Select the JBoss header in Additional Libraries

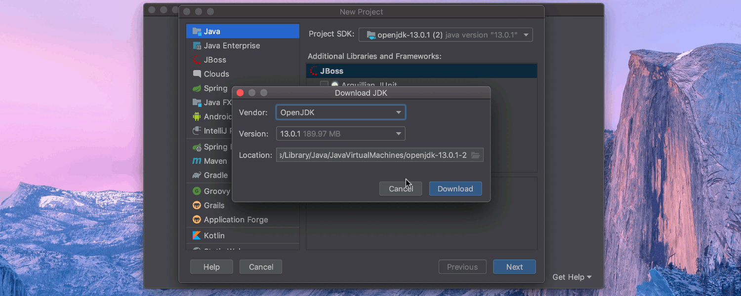click(421, 71)
